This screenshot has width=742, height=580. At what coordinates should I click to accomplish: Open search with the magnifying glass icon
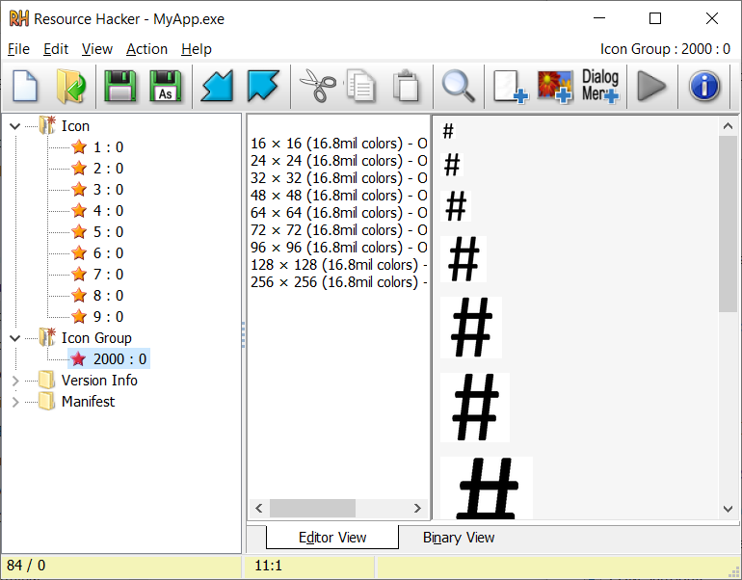coord(458,86)
